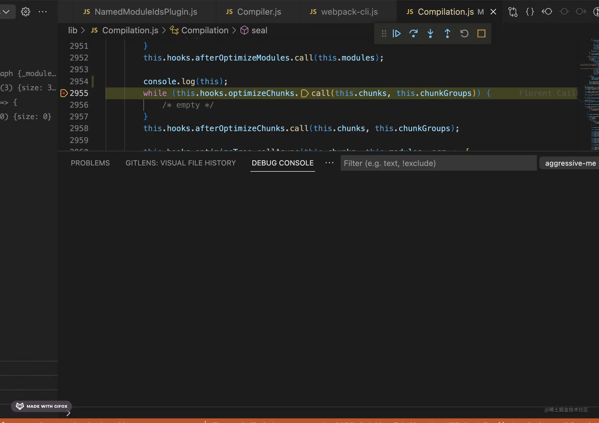This screenshot has height=423, width=599.
Task: Click the Step Into debug icon
Action: coord(430,33)
